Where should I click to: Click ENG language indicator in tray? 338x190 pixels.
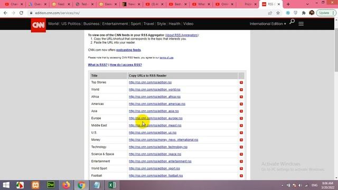[x=315, y=185]
